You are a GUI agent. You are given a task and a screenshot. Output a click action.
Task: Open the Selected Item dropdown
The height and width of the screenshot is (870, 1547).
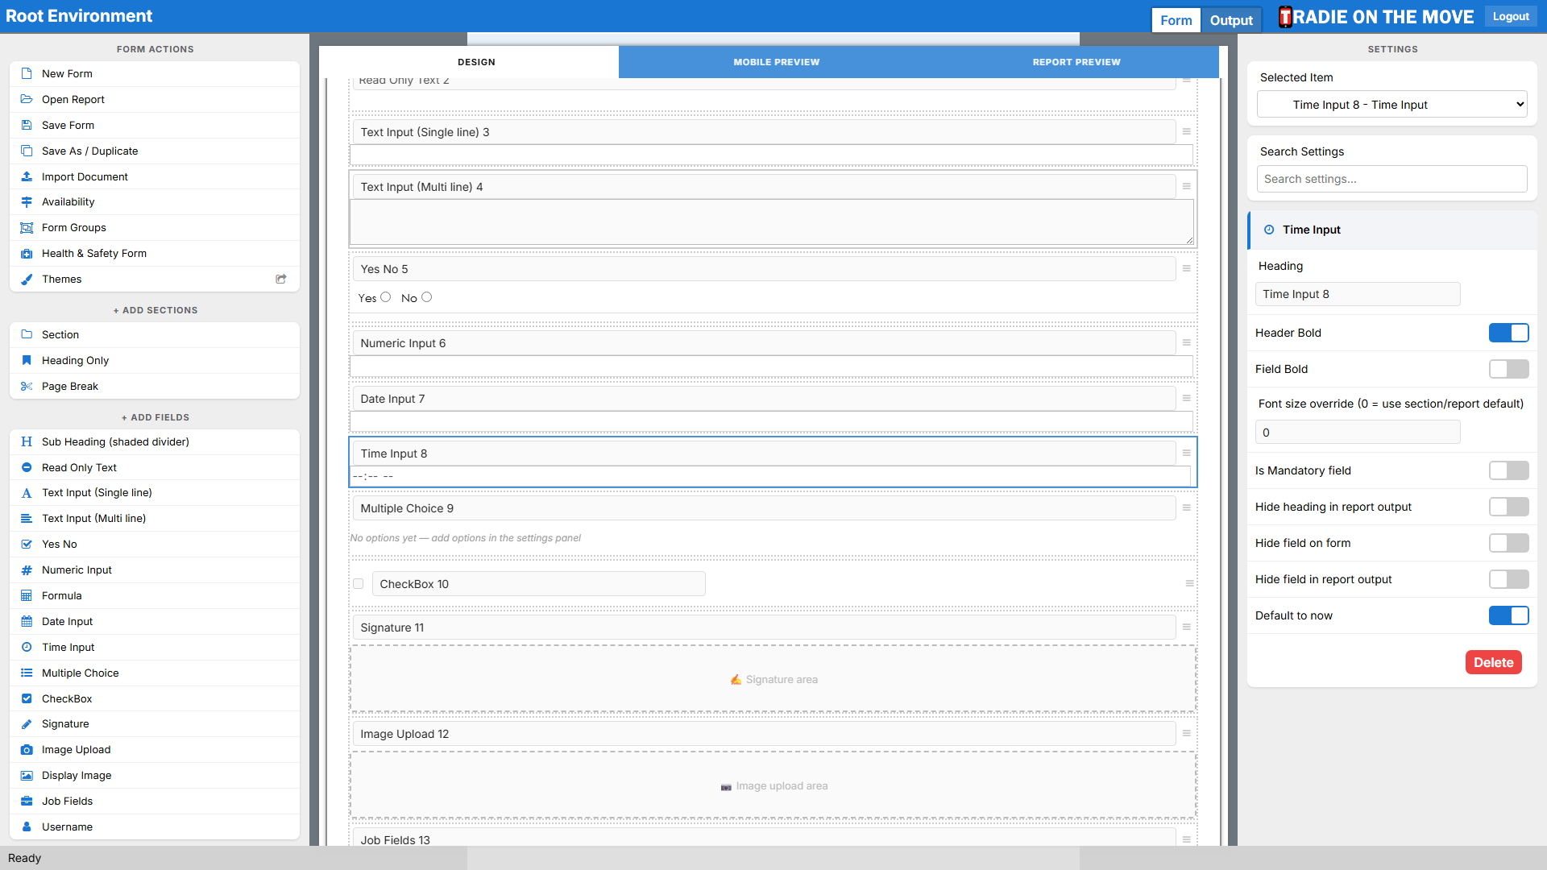[x=1391, y=105]
